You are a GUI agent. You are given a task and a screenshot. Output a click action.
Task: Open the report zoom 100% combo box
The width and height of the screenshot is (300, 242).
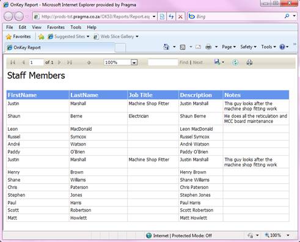coord(120,62)
